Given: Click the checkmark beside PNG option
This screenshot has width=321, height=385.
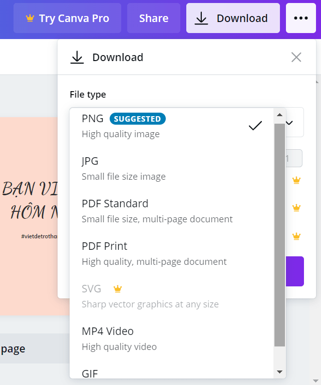Looking at the screenshot, I should coord(255,126).
